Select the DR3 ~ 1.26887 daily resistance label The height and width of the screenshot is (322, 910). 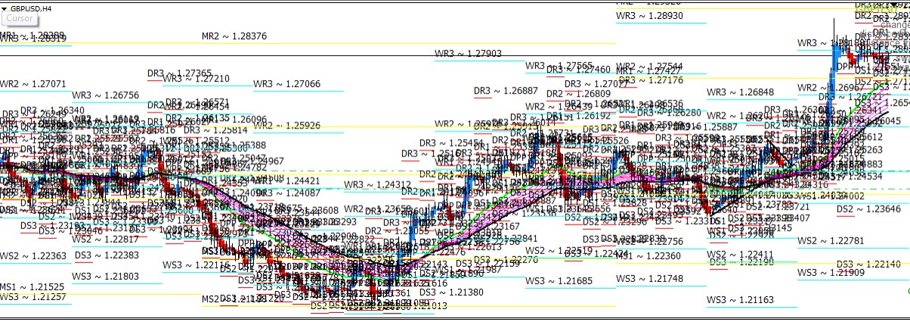click(x=506, y=91)
